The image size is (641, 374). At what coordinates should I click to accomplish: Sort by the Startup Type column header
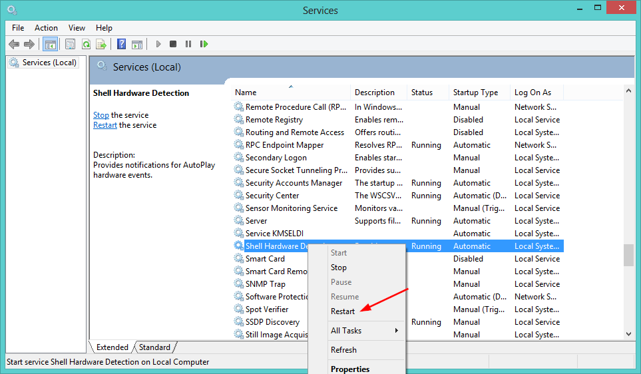coord(475,93)
